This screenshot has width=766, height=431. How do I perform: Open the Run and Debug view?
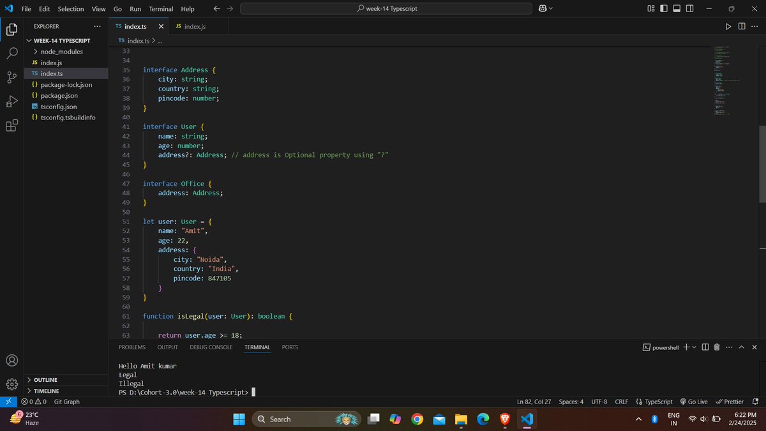point(11,102)
